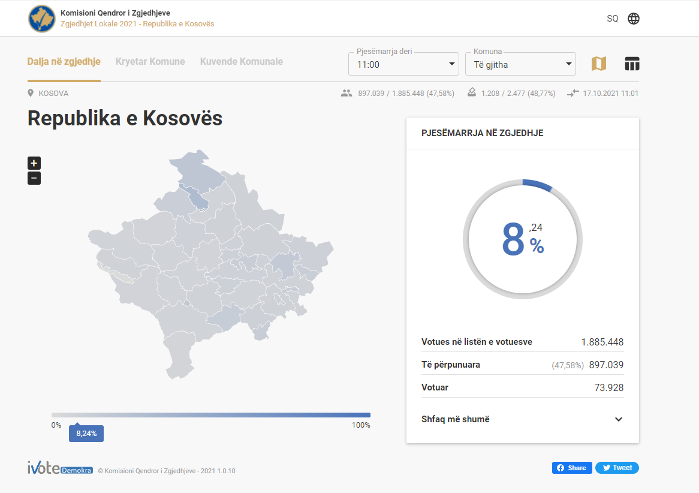Expand the Shfaq më shumë section
The height and width of the screenshot is (493, 699).
[522, 419]
